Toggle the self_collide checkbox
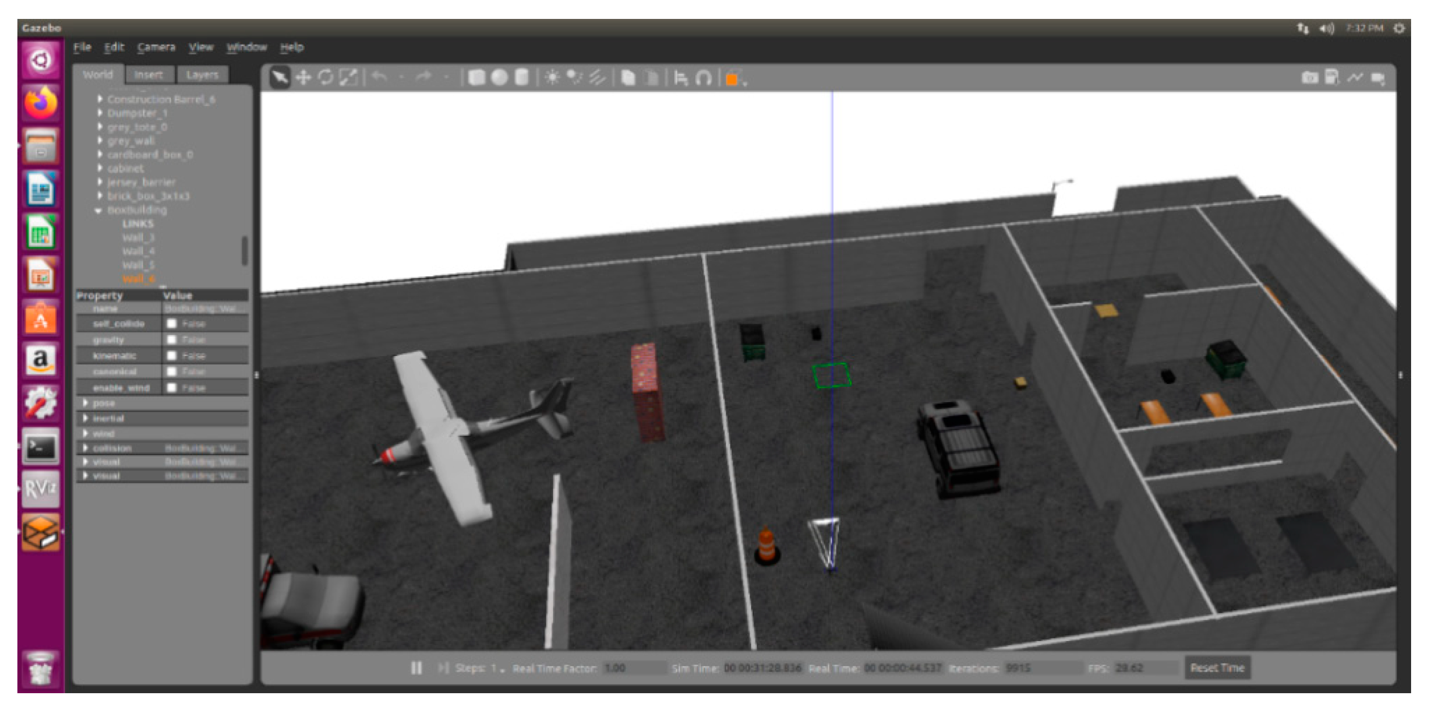Screen dimensions: 1429x707 (x=172, y=323)
